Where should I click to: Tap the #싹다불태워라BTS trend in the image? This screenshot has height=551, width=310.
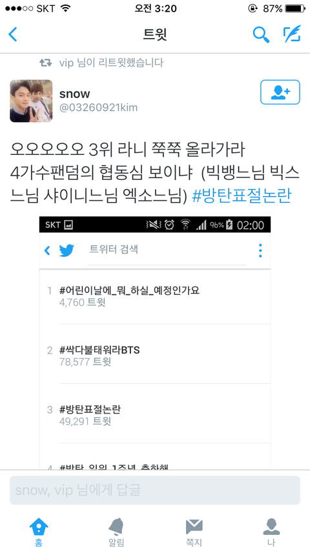99,350
